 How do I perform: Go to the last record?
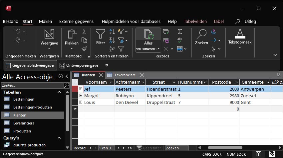pyautogui.click(x=124, y=148)
